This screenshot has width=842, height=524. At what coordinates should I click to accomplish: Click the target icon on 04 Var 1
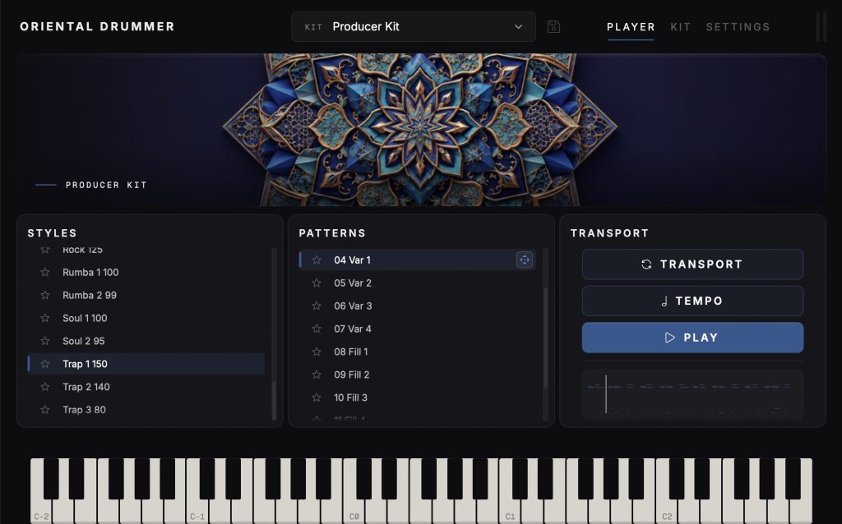[x=524, y=260]
